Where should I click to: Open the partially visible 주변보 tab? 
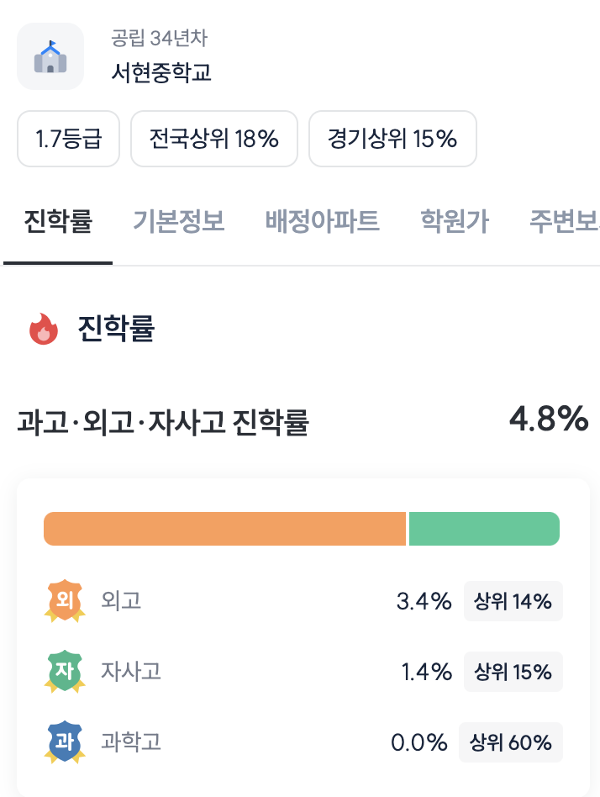pos(564,222)
